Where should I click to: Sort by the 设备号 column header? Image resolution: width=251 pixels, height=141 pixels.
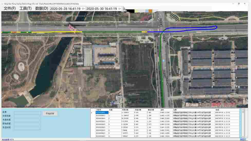pyautogui.click(x=99, y=110)
